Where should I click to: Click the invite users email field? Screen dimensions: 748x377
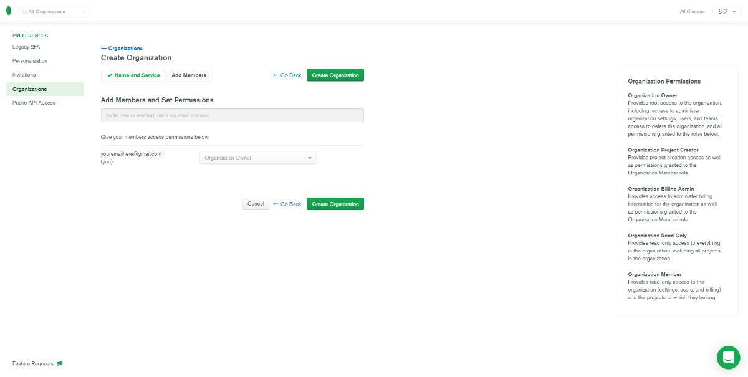[233, 115]
